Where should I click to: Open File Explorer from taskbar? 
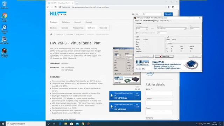point(66,124)
